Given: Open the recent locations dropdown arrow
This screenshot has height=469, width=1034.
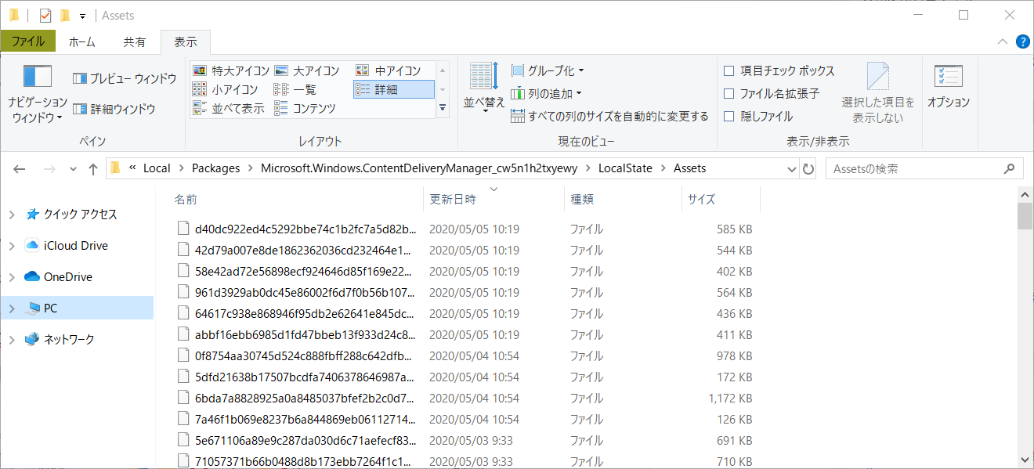Looking at the screenshot, I should [74, 168].
